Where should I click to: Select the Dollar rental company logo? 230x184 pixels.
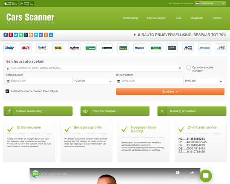(75, 48)
